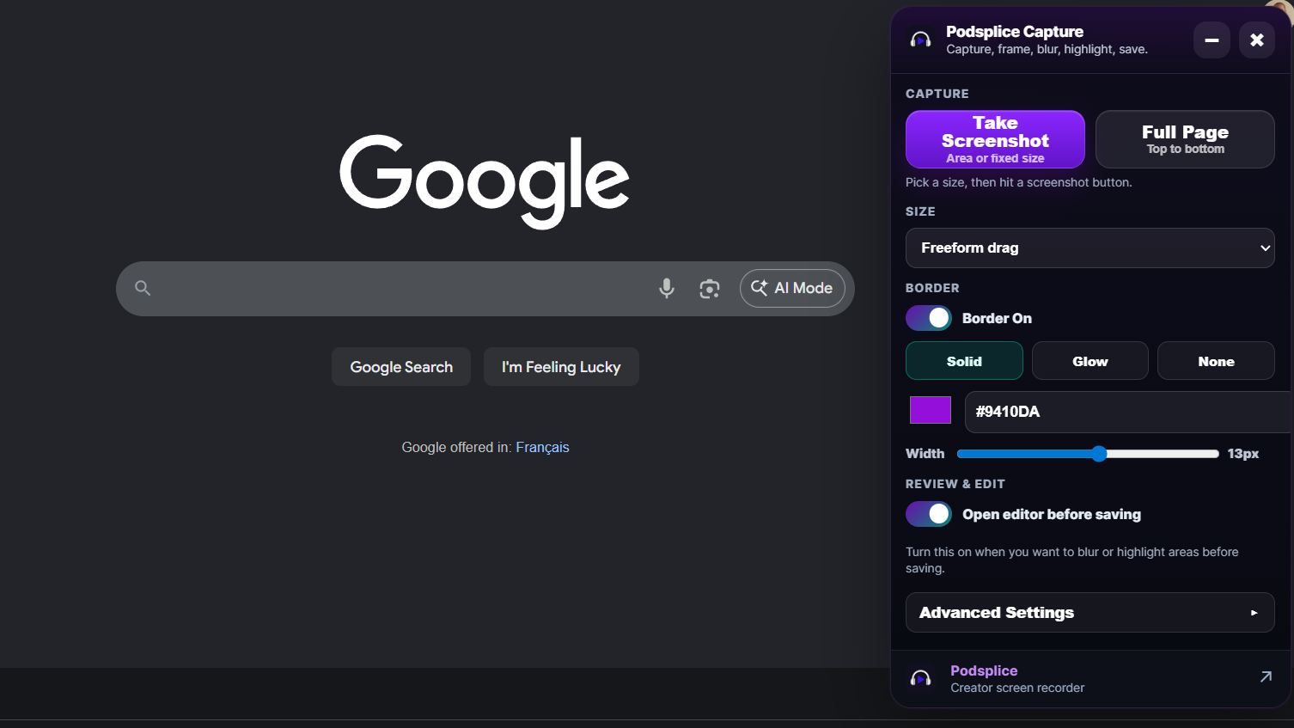Open the Podsplice Creator screen recorder link
The image size is (1294, 728).
click(1090, 678)
